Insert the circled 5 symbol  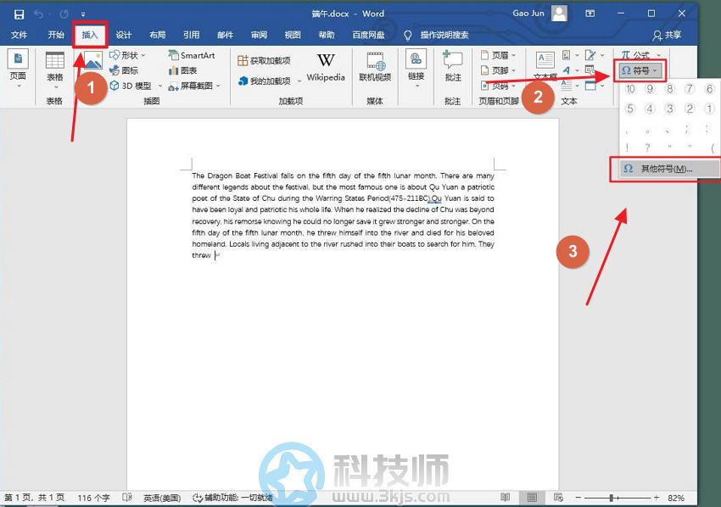coord(630,109)
